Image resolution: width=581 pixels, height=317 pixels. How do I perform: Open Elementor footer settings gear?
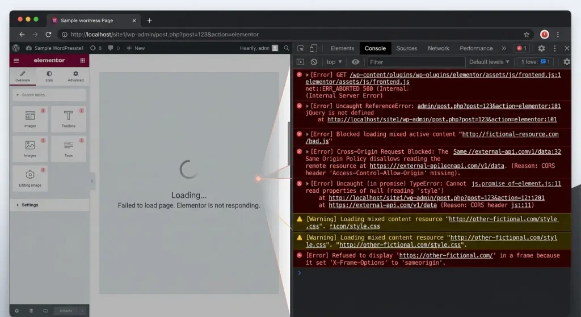pyautogui.click(x=16, y=311)
